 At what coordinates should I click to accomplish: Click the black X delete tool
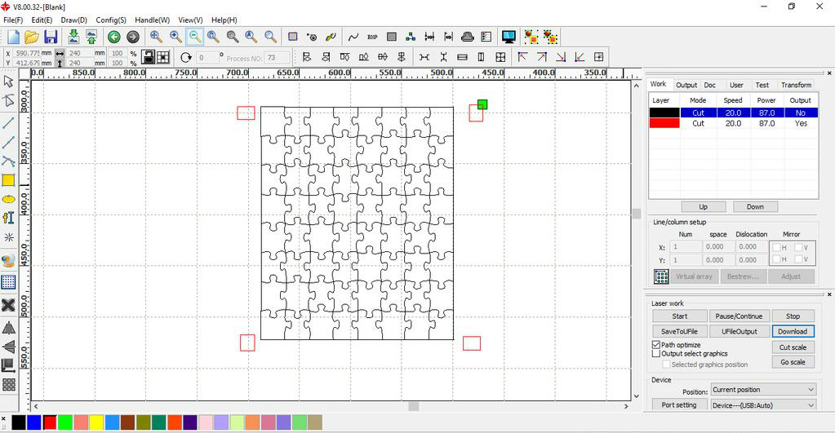pyautogui.click(x=8, y=305)
